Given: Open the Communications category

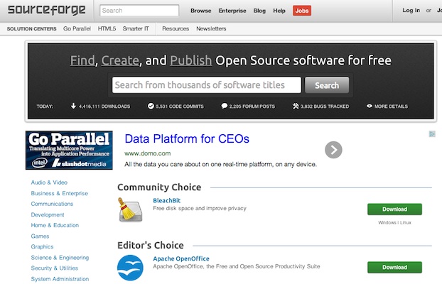Looking at the screenshot, I should coord(52,204).
